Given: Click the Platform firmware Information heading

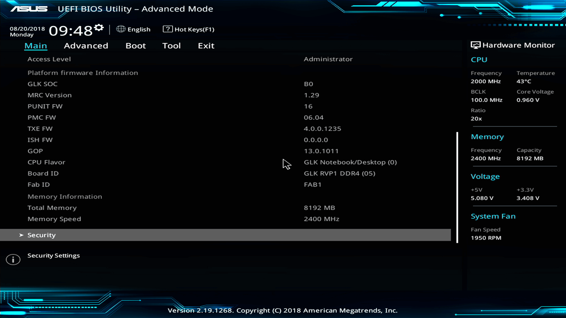Looking at the screenshot, I should click(x=83, y=73).
